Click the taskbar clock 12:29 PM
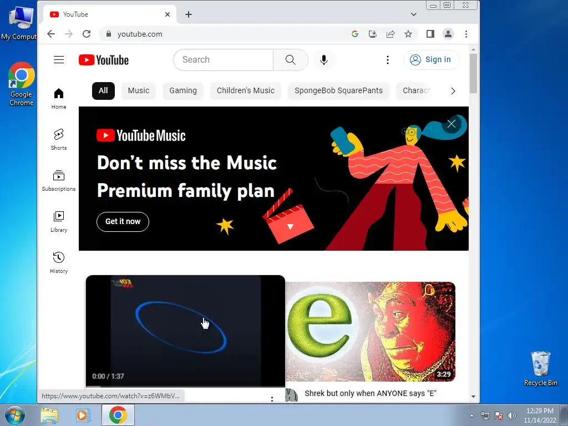 coord(540,411)
